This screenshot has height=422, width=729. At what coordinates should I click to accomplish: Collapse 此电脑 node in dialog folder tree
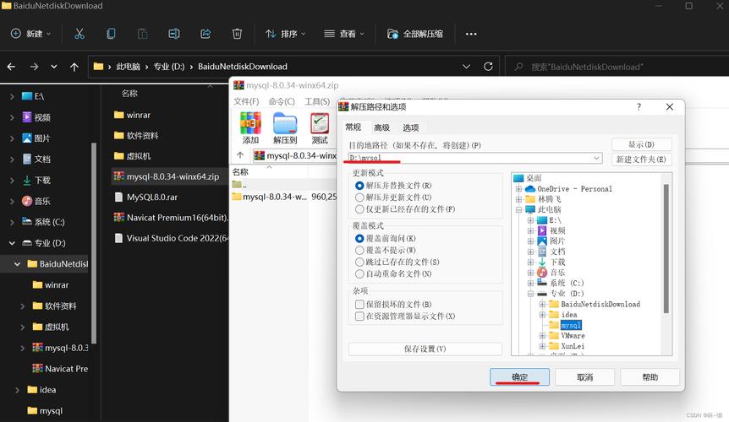pyautogui.click(x=519, y=209)
